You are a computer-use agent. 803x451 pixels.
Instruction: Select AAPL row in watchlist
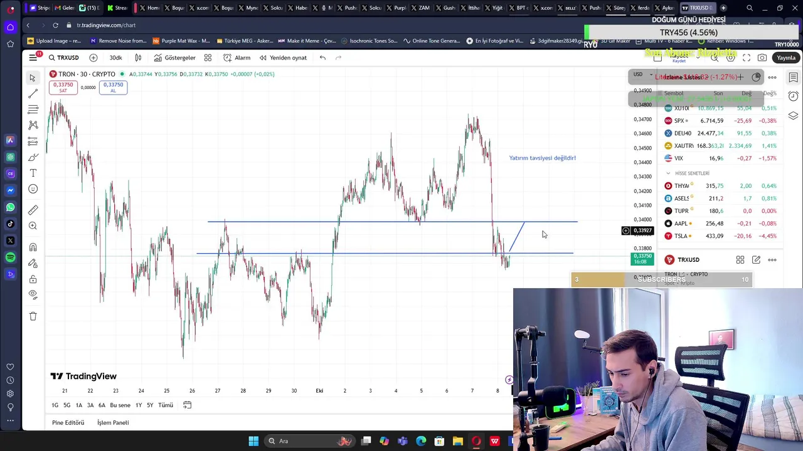[721, 224]
